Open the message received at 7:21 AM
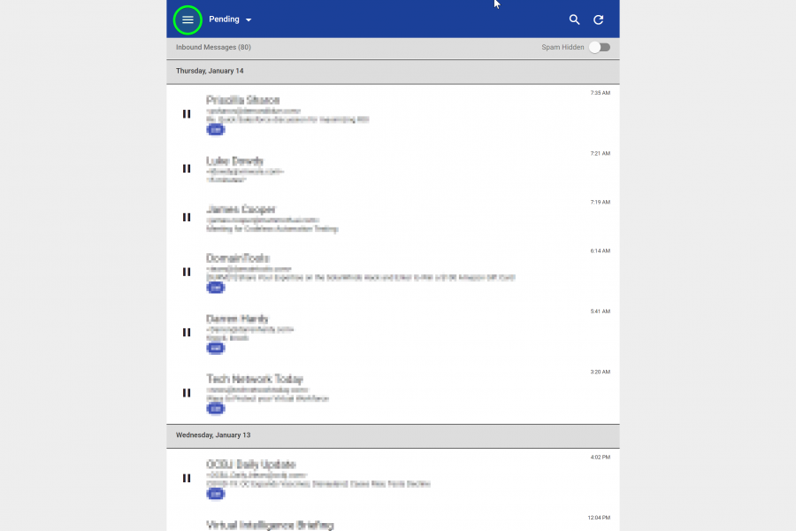796x531 pixels. (x=393, y=169)
